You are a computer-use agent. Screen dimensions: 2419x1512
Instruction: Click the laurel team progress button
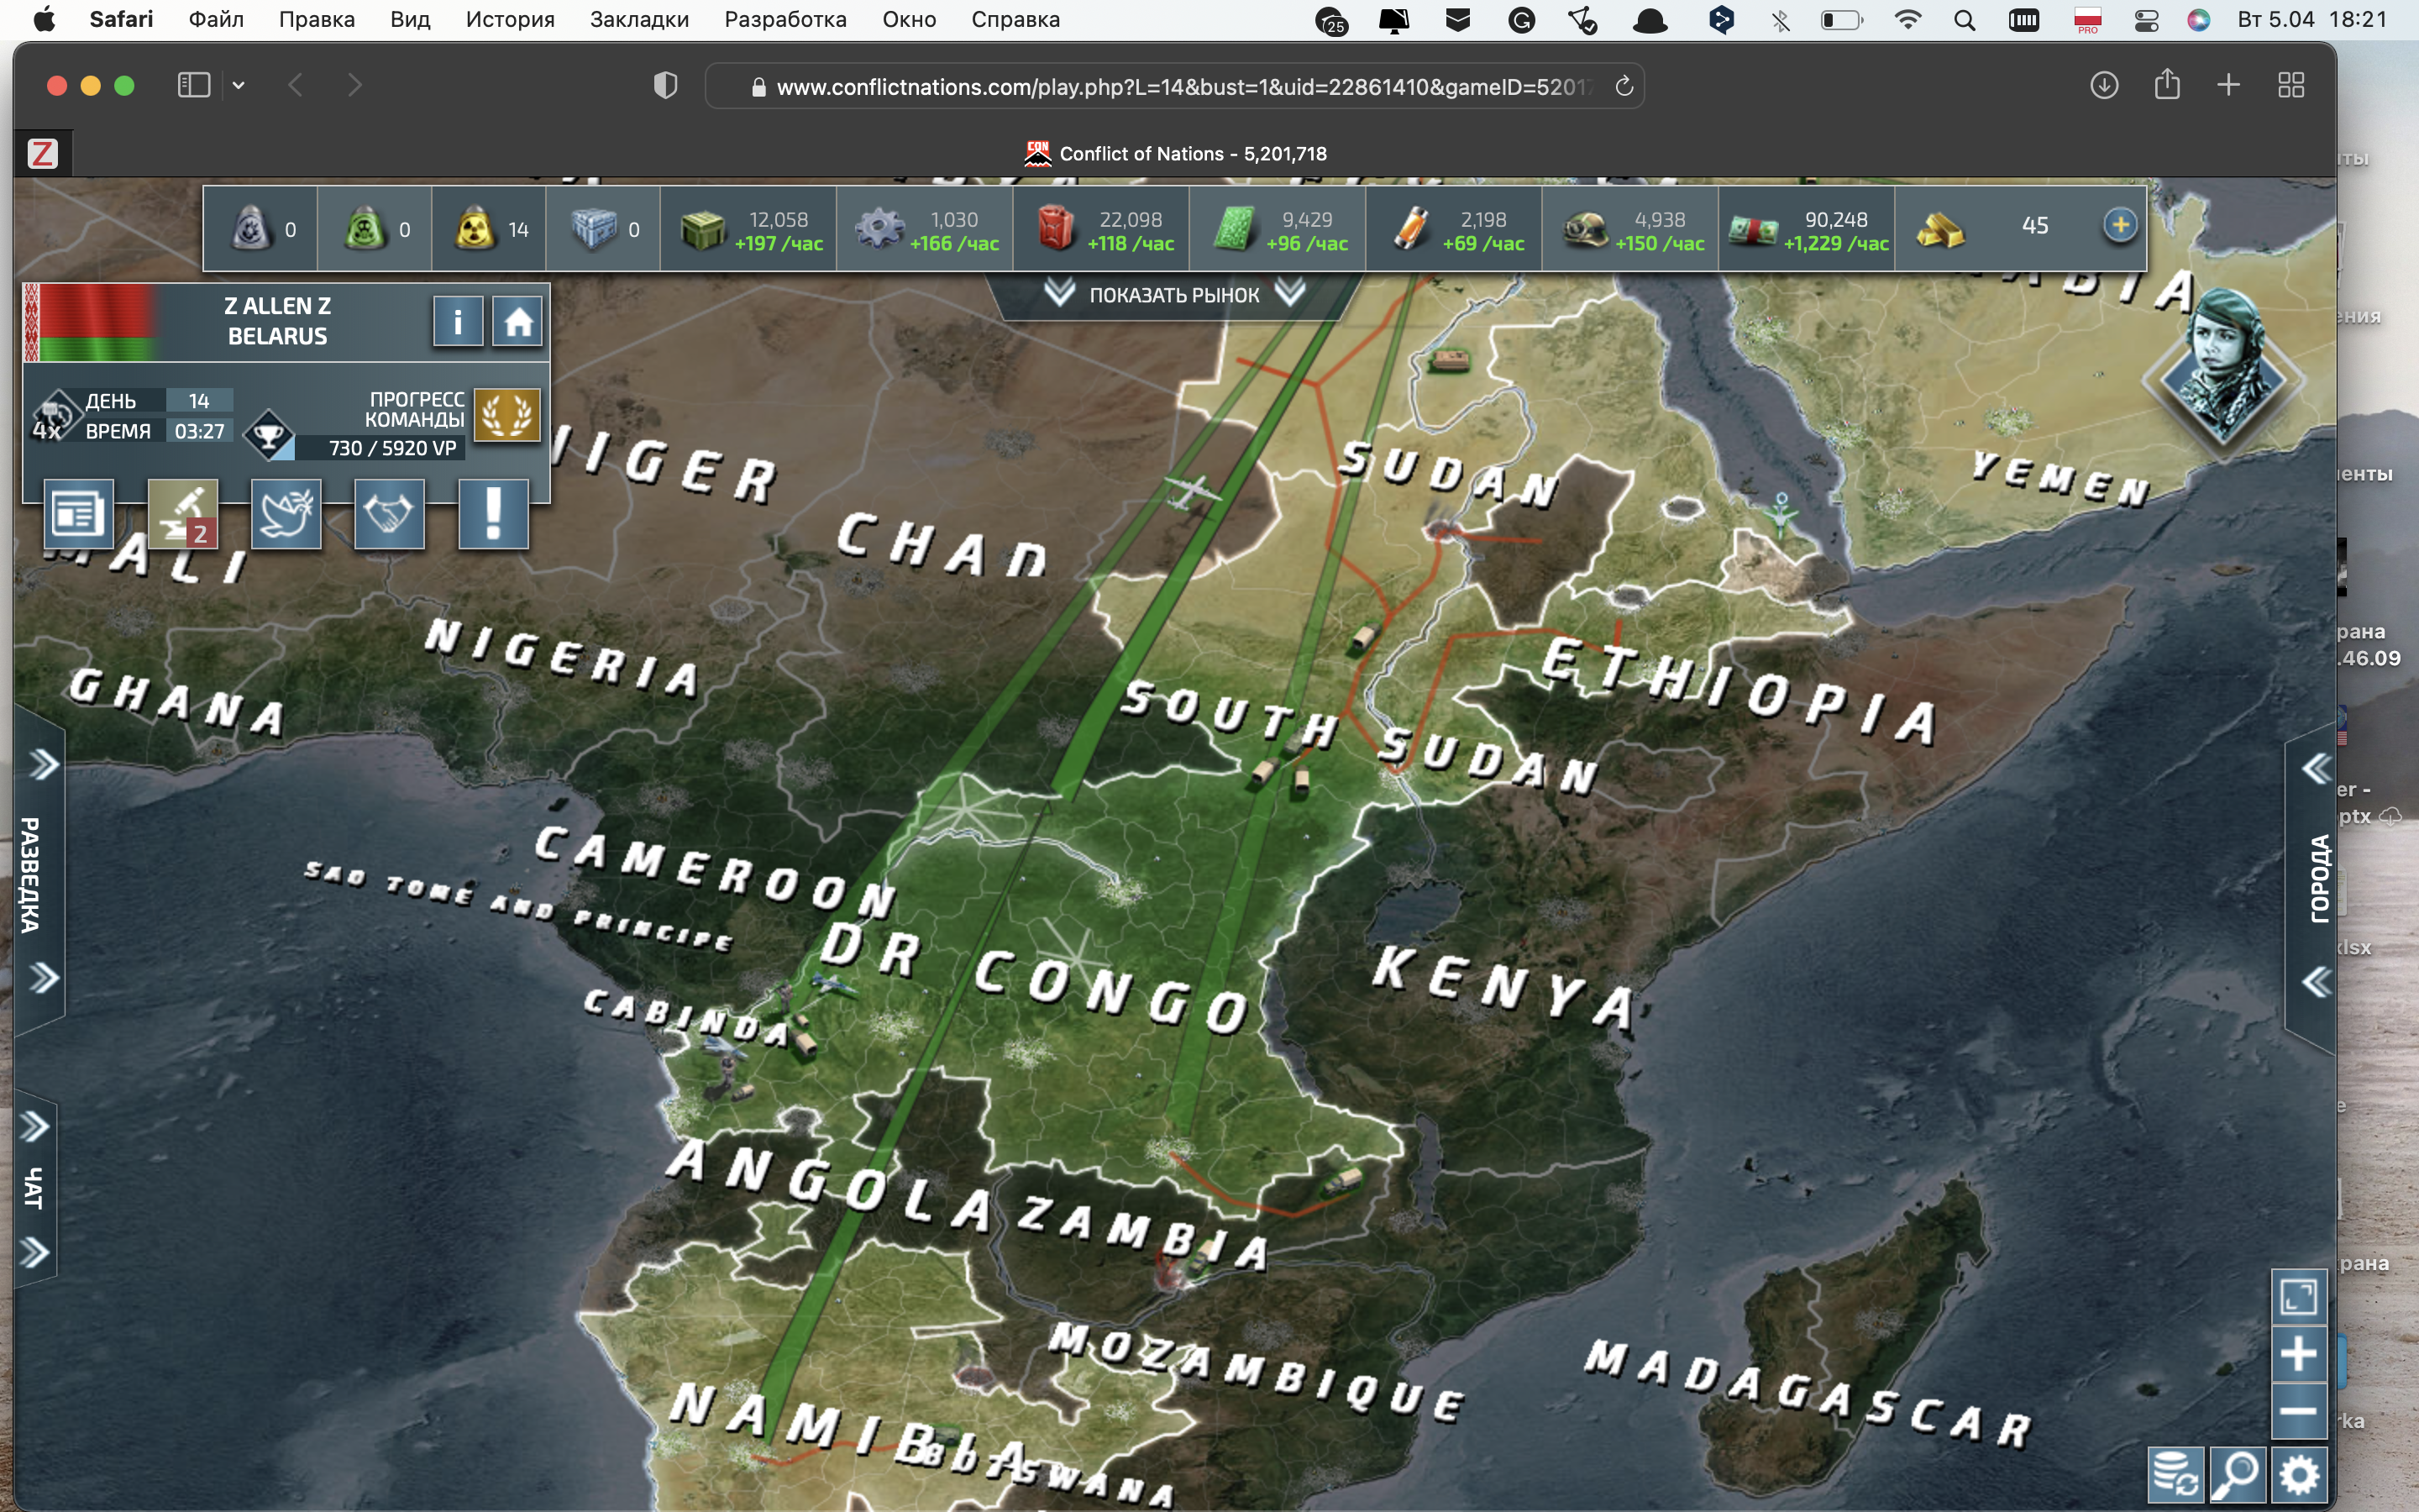[x=506, y=414]
